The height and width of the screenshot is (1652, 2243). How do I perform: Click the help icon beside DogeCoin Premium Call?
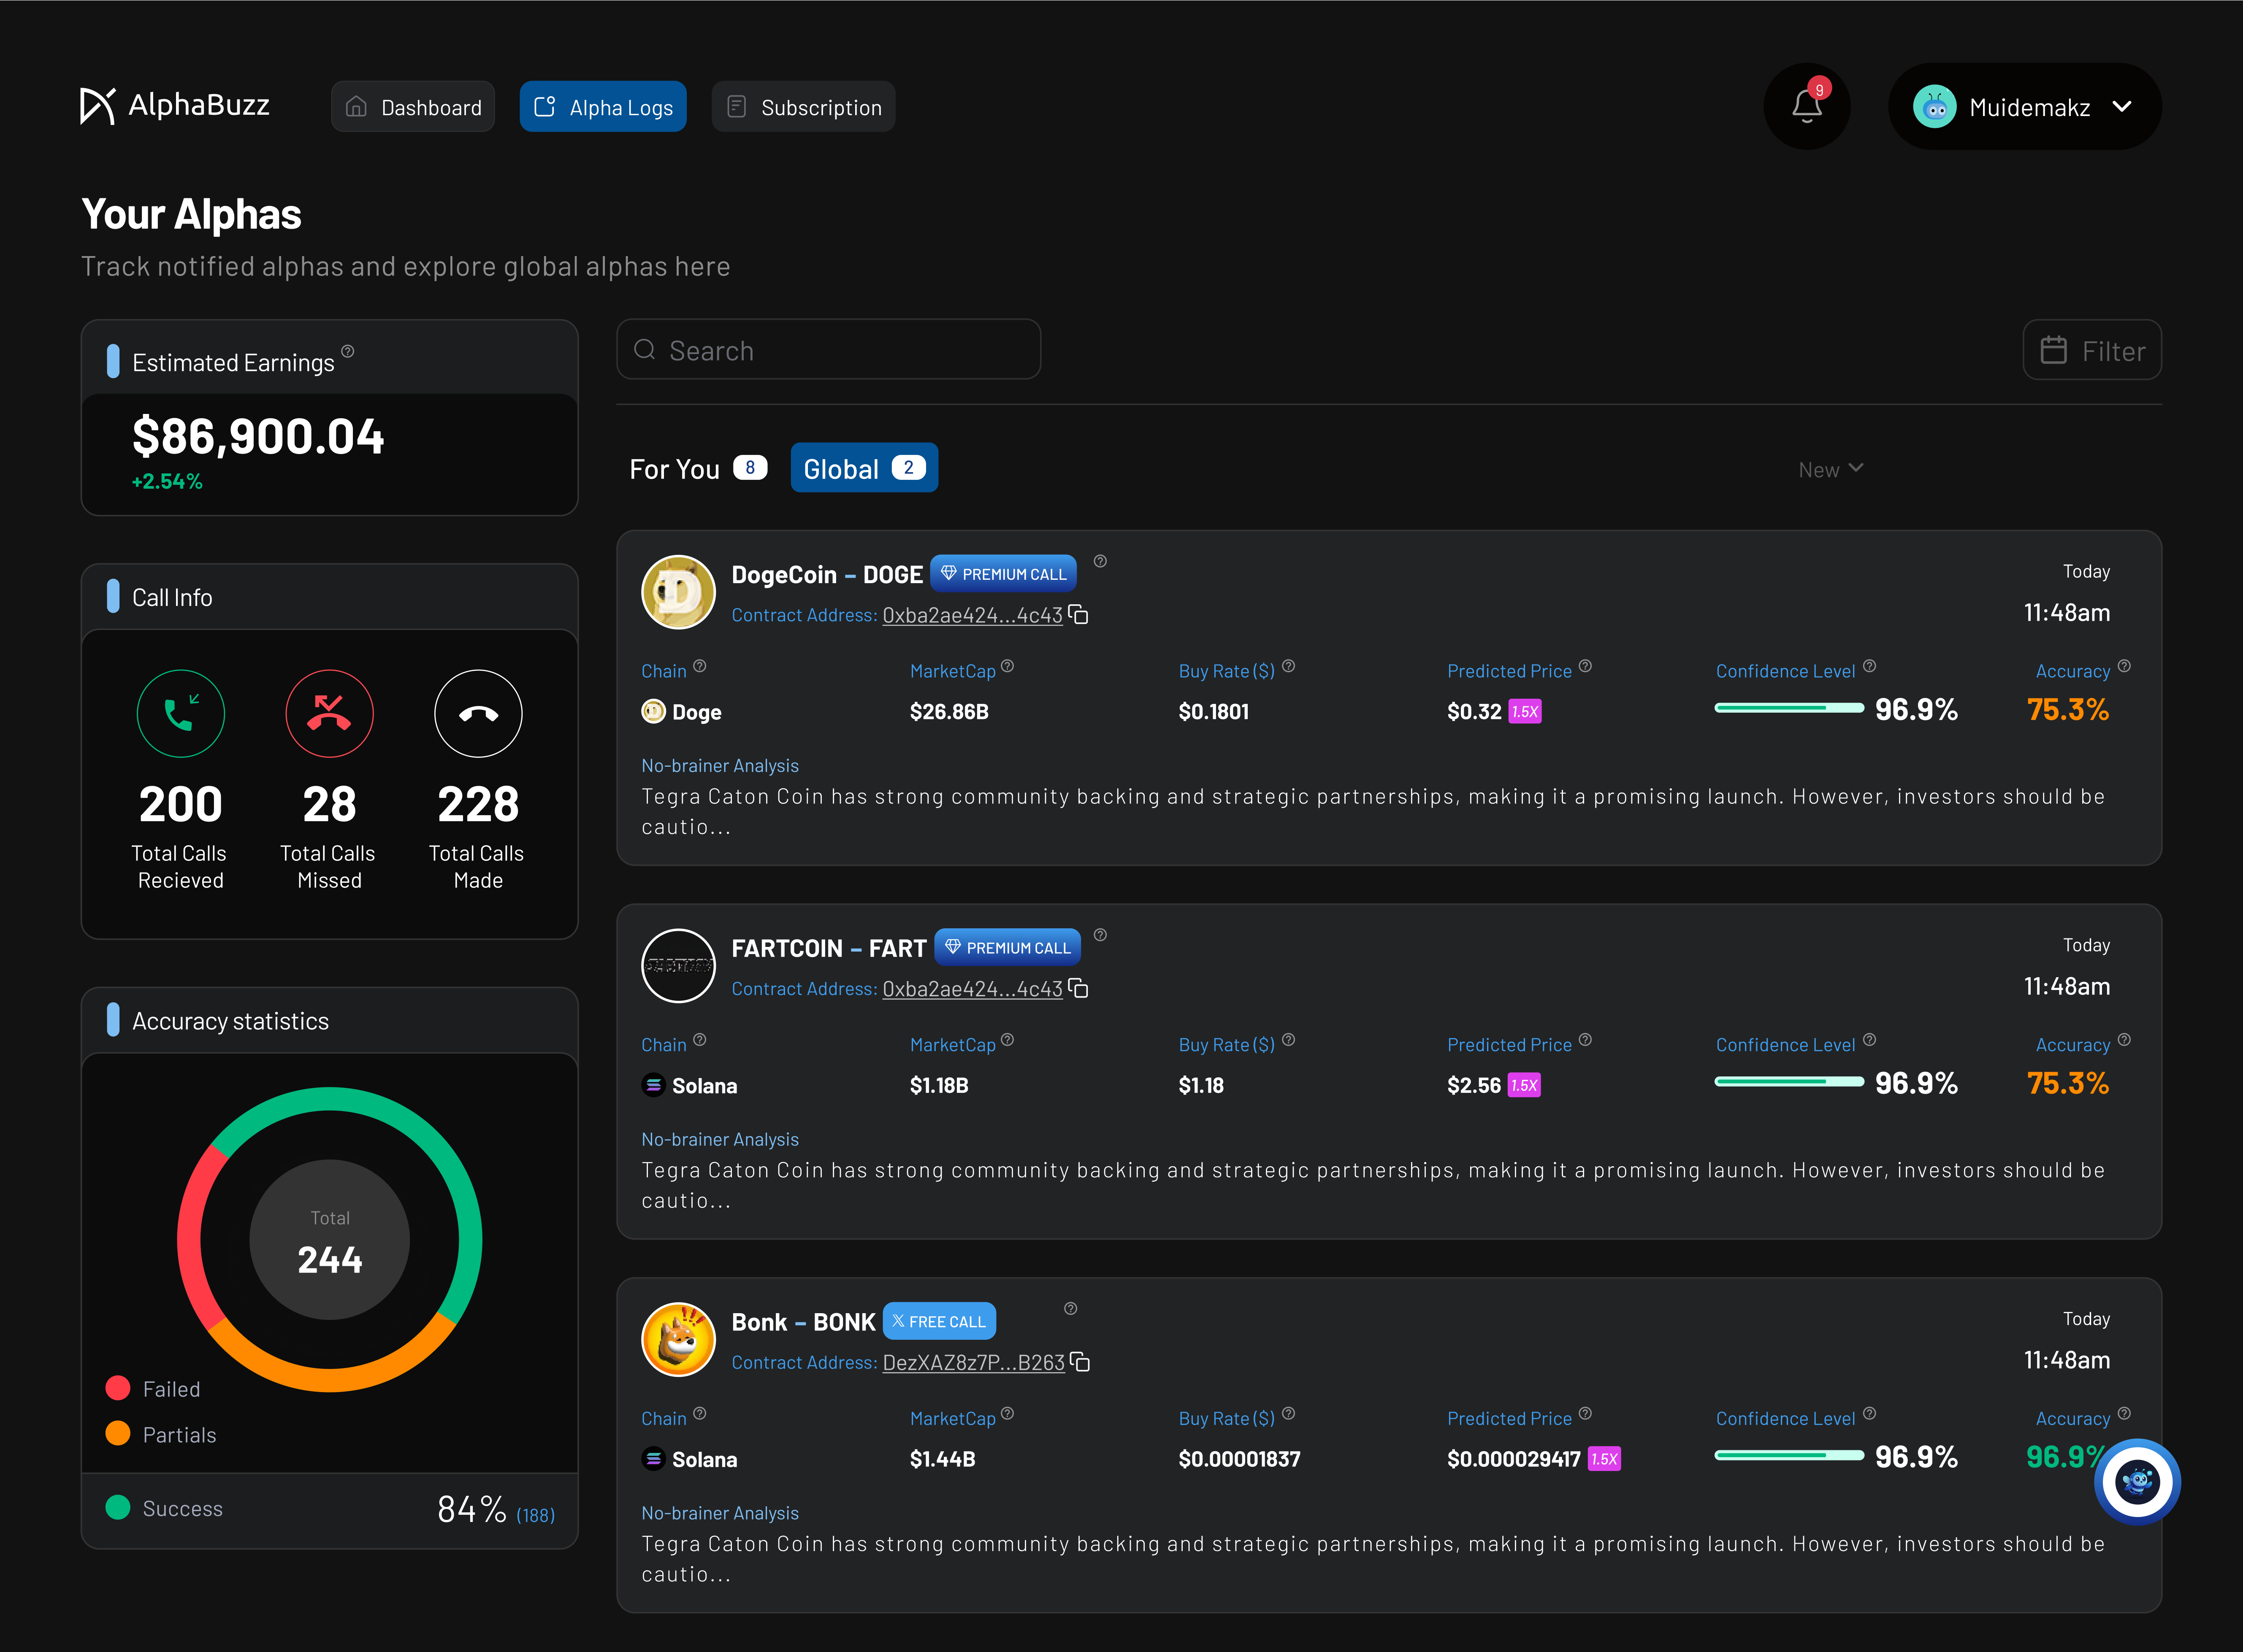coord(1100,561)
